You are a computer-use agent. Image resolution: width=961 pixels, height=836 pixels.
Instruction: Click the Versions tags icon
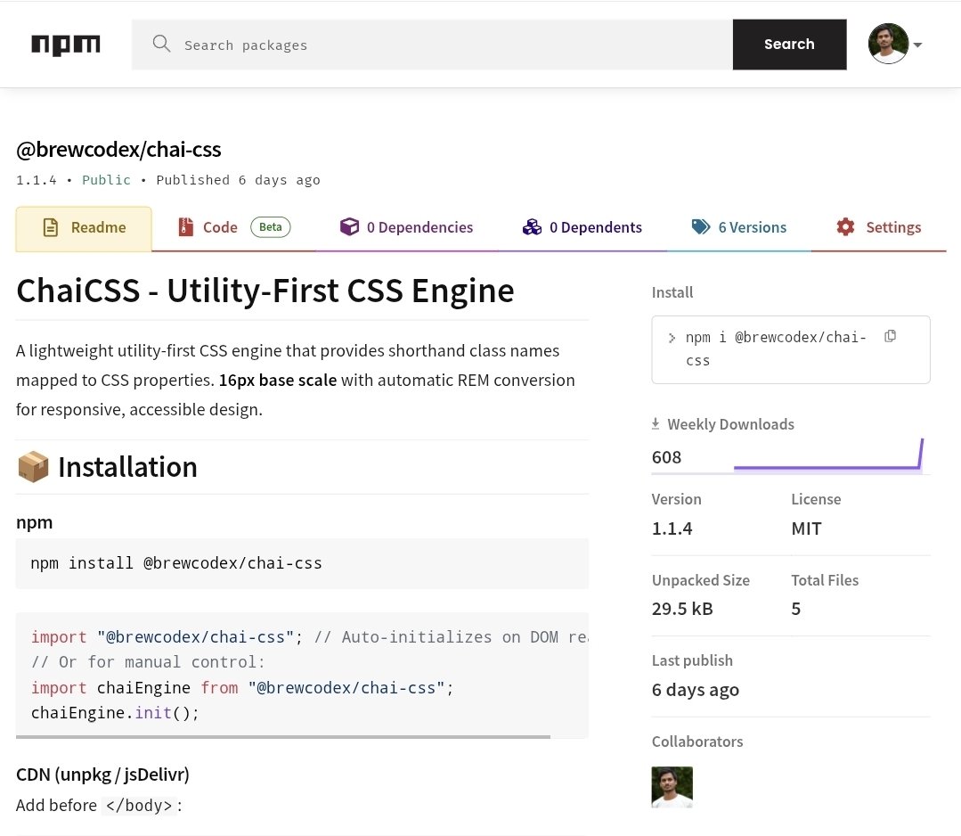pyautogui.click(x=701, y=227)
